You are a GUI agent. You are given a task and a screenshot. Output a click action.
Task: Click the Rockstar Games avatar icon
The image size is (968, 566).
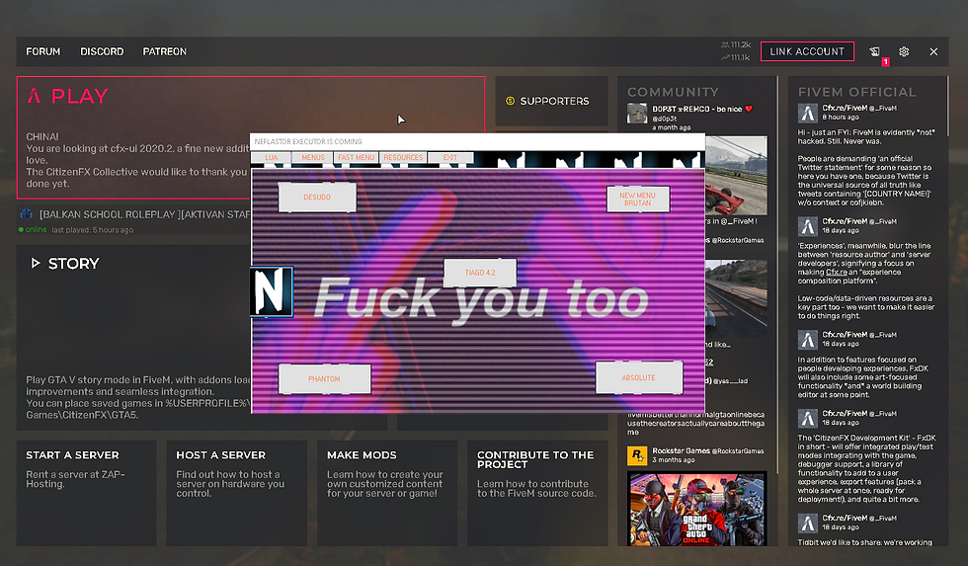(637, 455)
